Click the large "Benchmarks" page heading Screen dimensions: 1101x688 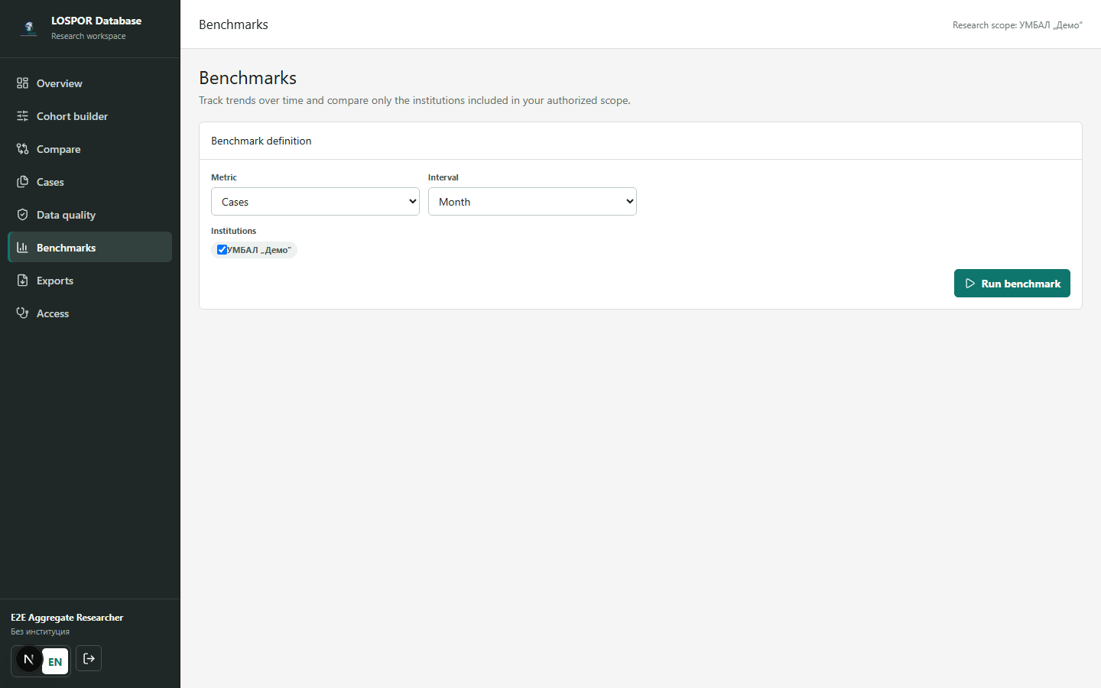pyautogui.click(x=248, y=78)
